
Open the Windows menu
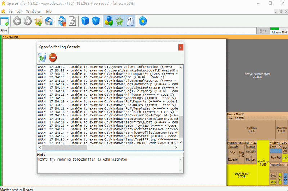click(x=33, y=11)
